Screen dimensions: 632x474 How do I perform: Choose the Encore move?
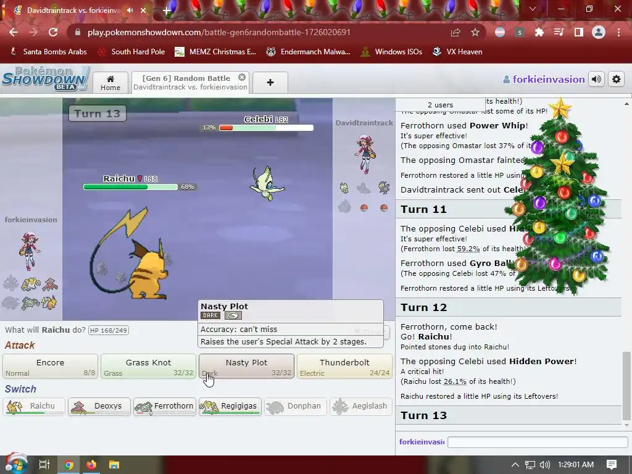coord(50,367)
